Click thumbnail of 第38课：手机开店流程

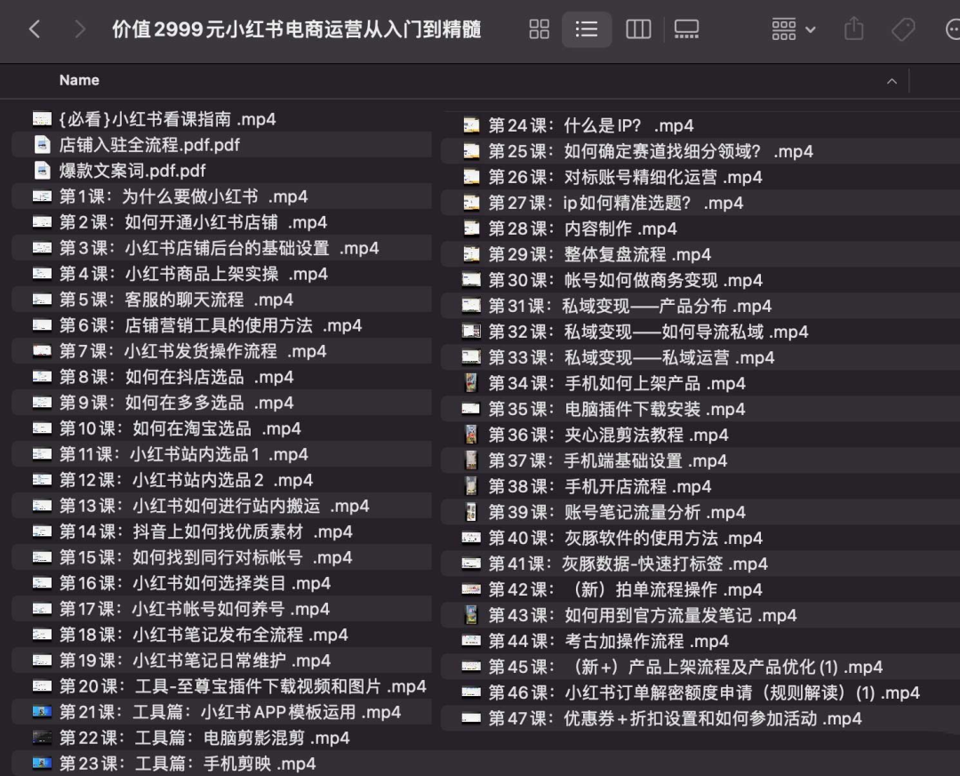point(471,485)
